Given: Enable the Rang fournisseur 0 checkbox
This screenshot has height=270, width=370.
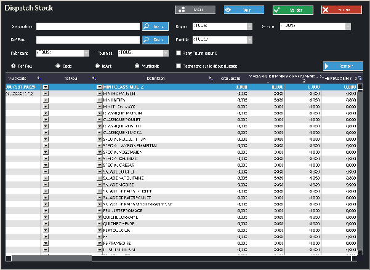Looking at the screenshot, I should tap(179, 53).
